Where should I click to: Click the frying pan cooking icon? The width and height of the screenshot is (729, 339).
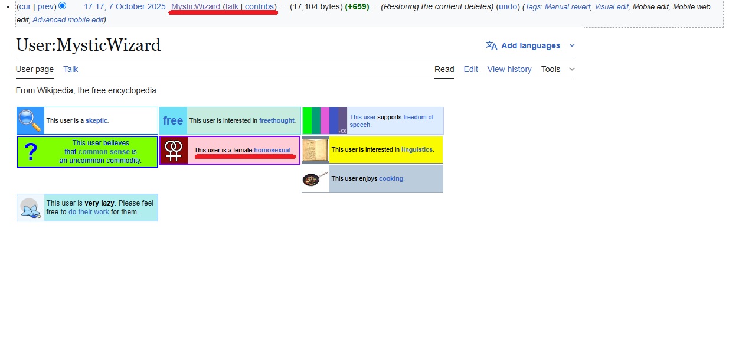click(x=315, y=178)
